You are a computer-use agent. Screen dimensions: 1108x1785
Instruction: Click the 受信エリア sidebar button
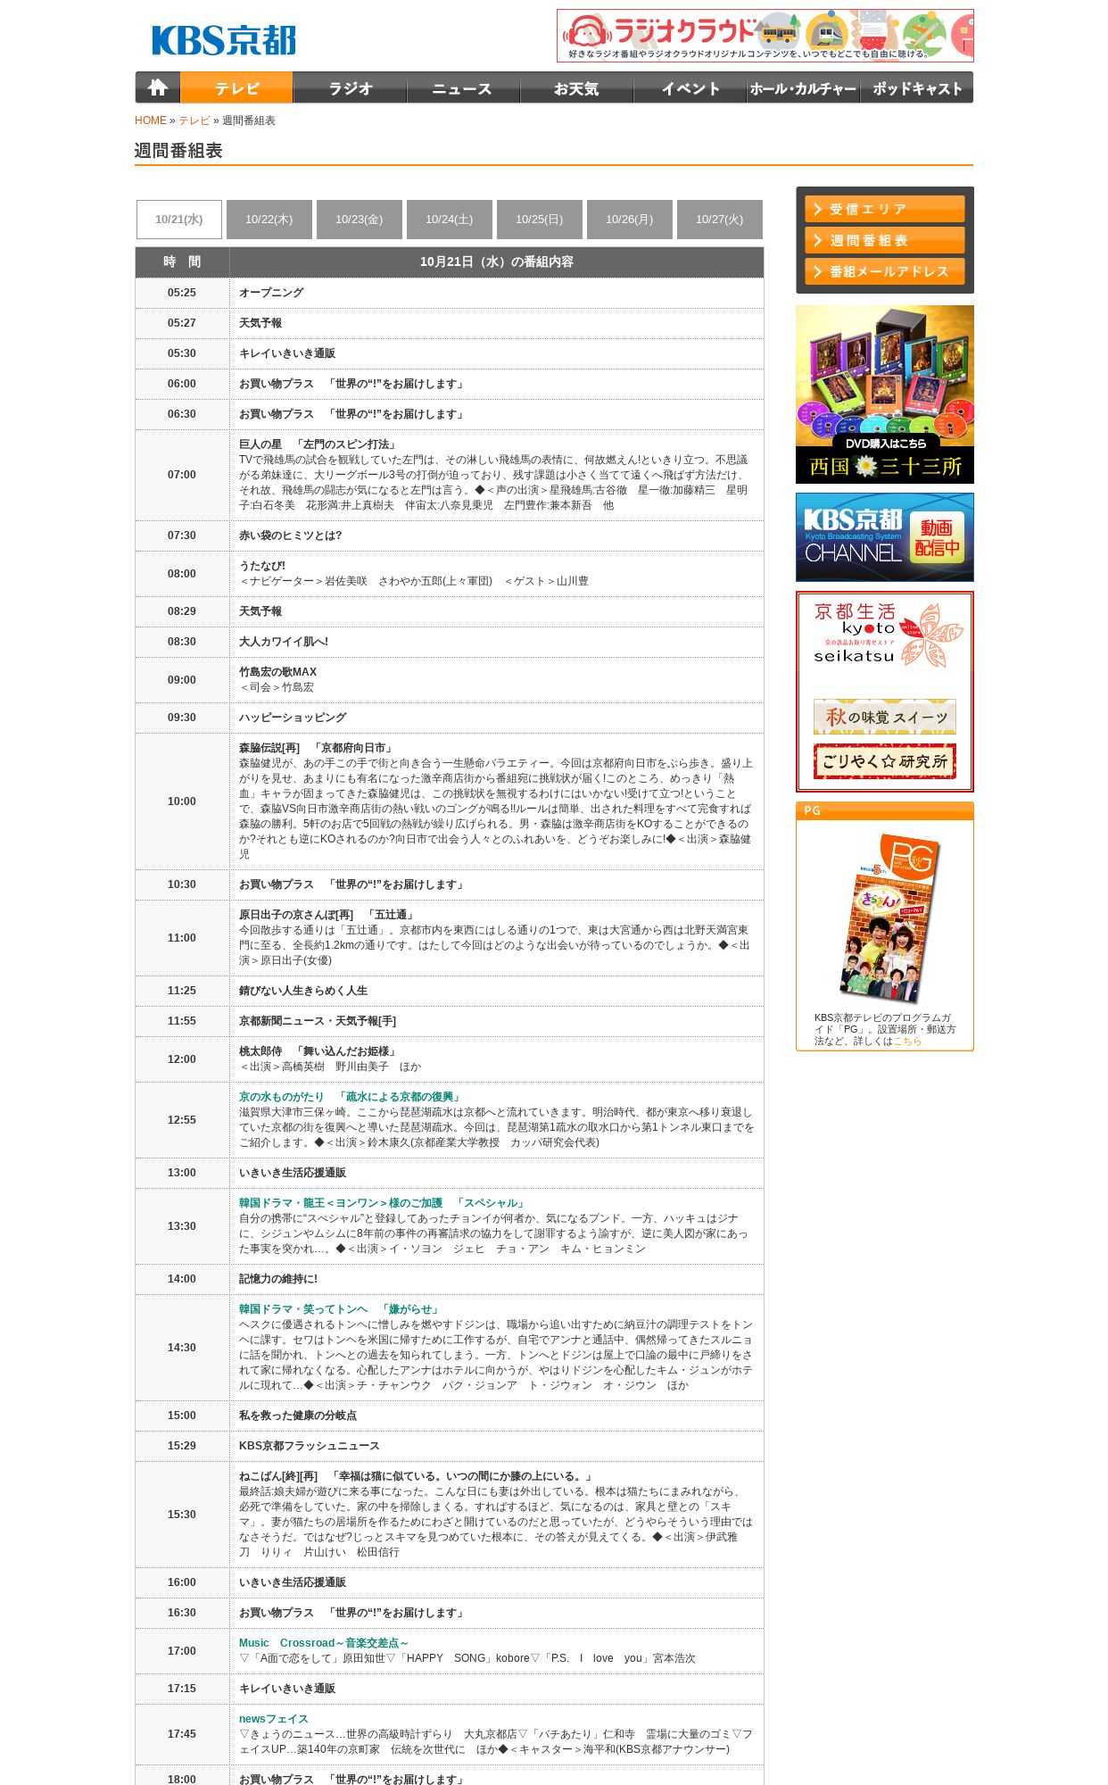(x=885, y=209)
